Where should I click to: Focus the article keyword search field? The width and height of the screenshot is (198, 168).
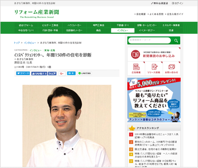click(x=150, y=41)
